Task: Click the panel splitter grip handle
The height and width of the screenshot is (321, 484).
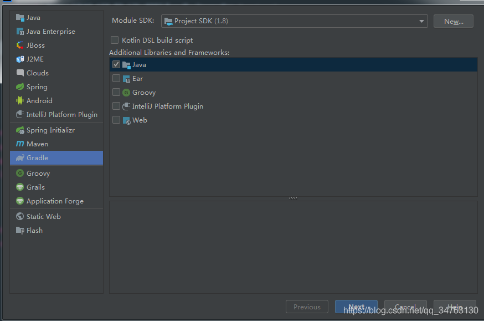Action: coord(293,198)
